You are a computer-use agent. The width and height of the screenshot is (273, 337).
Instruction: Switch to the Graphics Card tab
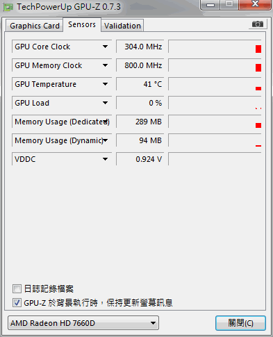[34, 26]
